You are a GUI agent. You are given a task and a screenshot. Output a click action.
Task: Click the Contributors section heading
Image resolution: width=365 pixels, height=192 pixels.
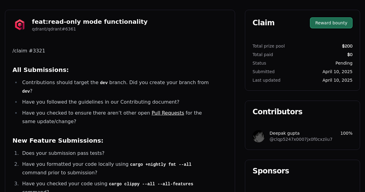coord(277,112)
